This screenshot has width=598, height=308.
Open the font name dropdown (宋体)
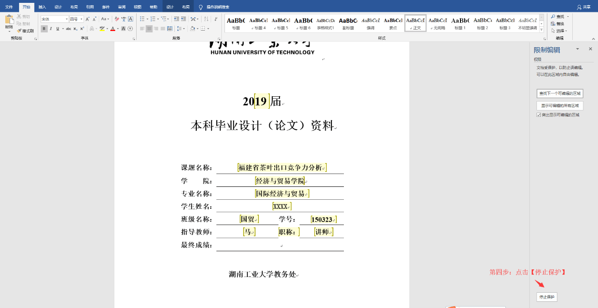click(x=67, y=19)
